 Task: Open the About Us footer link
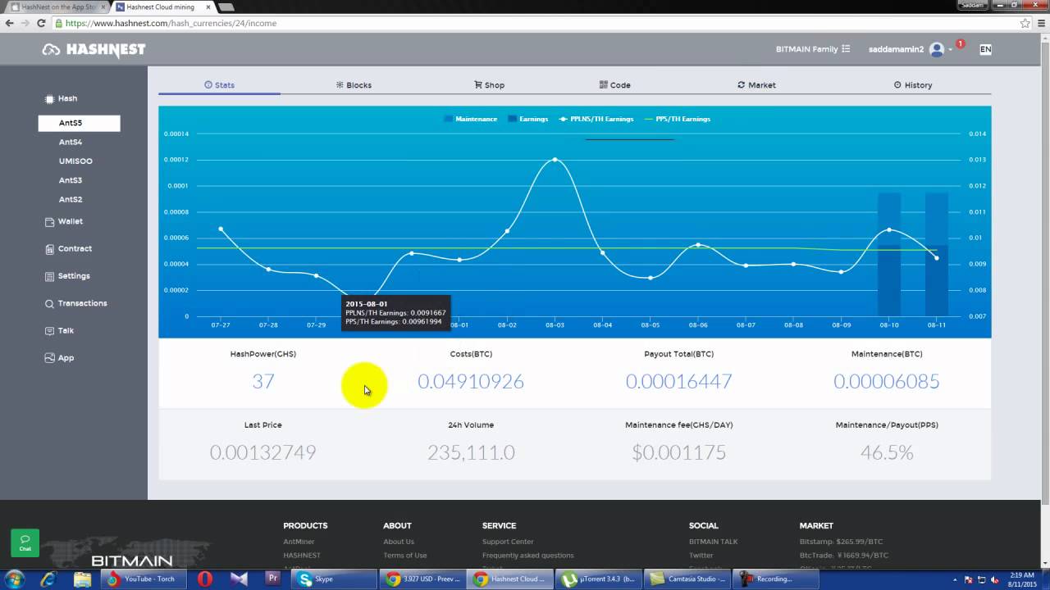point(399,542)
